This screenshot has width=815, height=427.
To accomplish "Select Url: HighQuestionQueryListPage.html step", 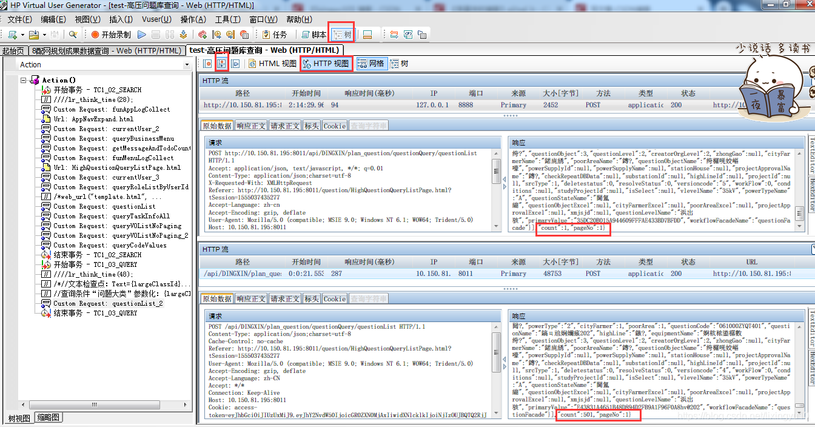I will pyautogui.click(x=116, y=167).
